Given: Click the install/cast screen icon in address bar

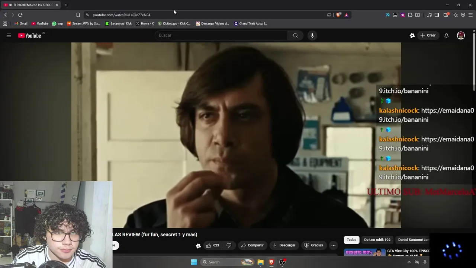Looking at the screenshot, I should tap(329, 15).
